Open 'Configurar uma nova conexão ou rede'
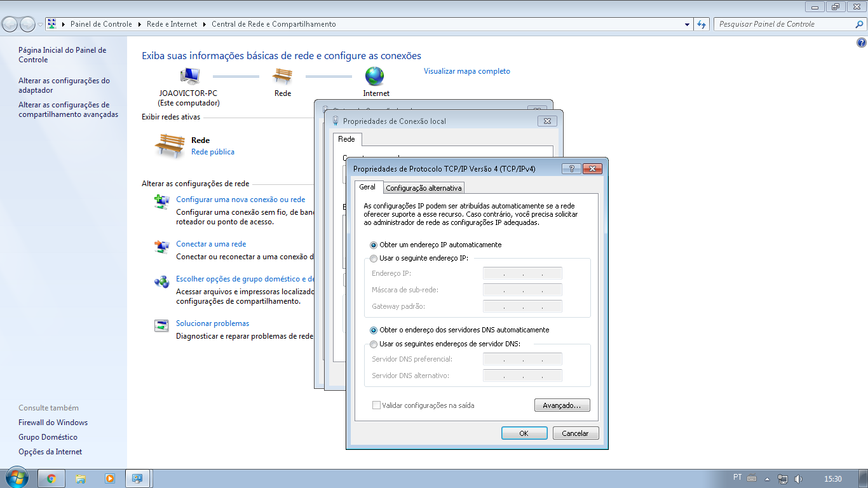Viewport: 868px width, 488px height. click(x=241, y=200)
